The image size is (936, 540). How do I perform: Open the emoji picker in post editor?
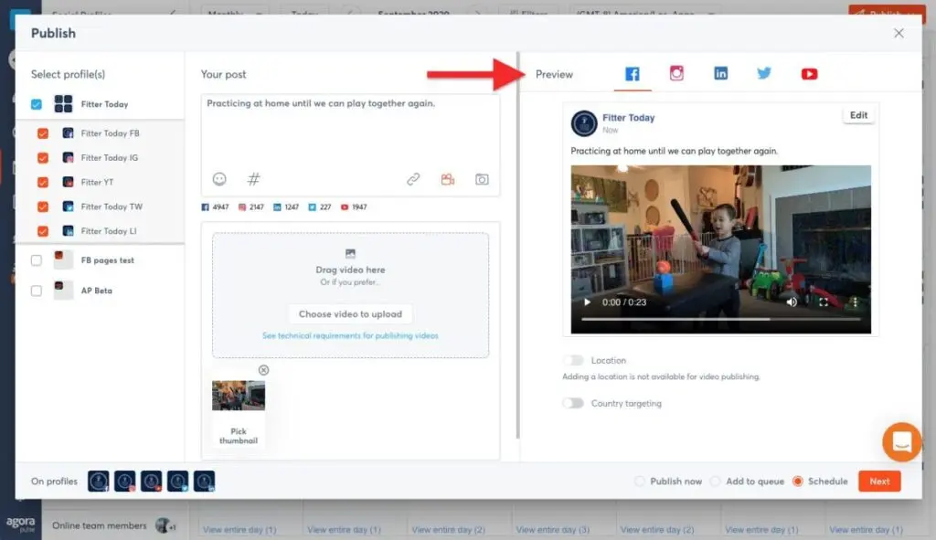[219, 180]
